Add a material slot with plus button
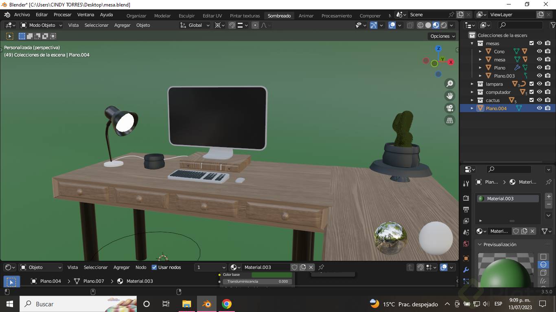Screen dimensions: 556x312 (x=549, y=197)
